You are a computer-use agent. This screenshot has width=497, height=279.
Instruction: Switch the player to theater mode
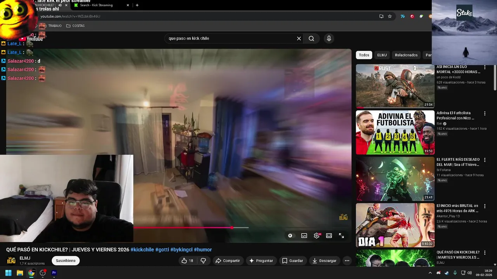coord(329,236)
